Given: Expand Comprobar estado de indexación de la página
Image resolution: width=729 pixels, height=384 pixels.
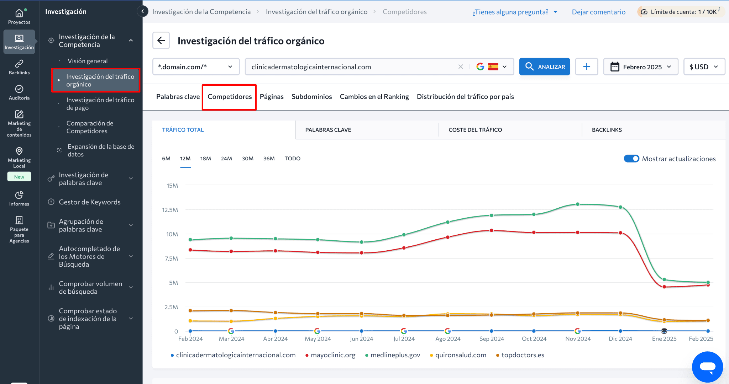Looking at the screenshot, I should point(131,319).
